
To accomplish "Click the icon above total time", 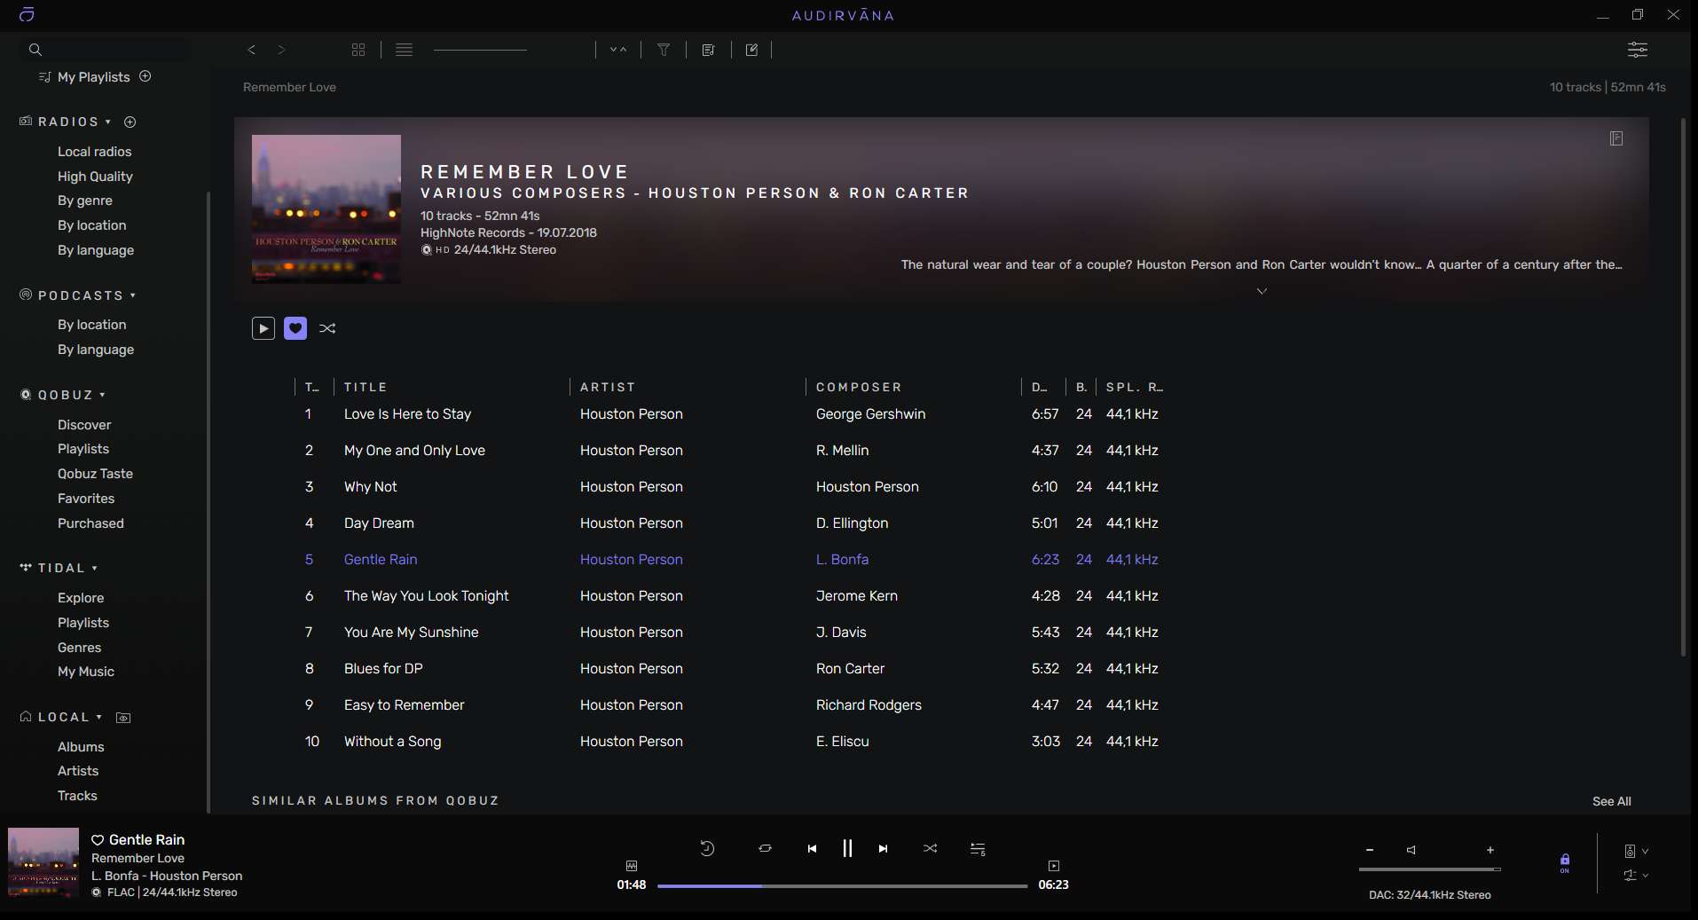I will (x=1054, y=866).
